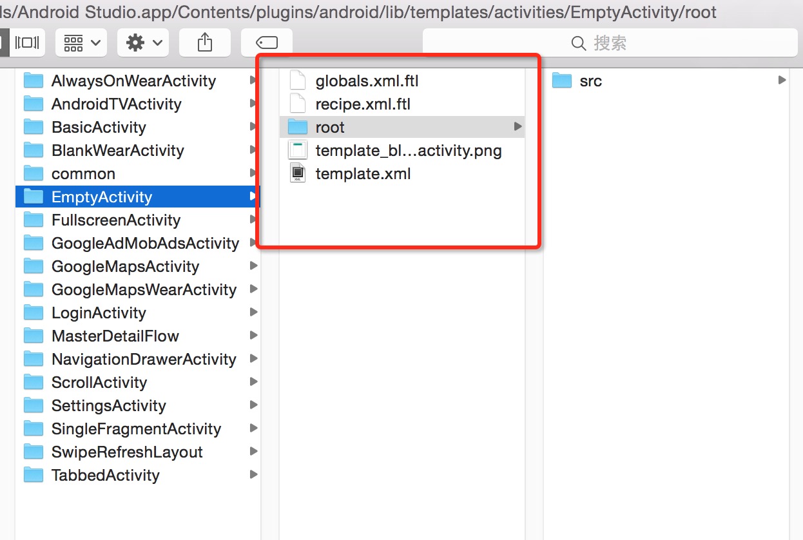Viewport: 803px width, 540px height.
Task: Focus the 搜索 search field
Action: coord(610,43)
